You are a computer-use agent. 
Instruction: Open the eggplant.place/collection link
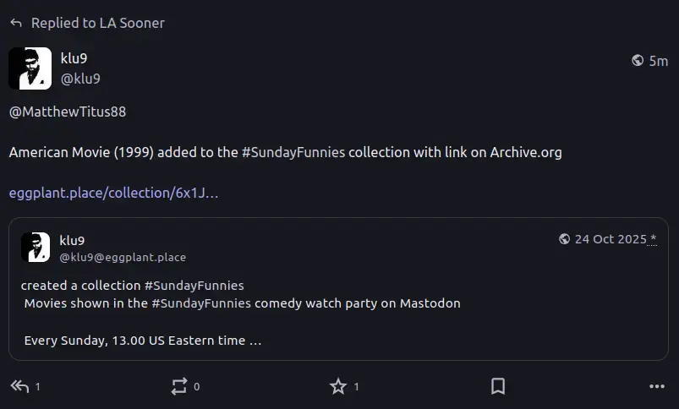(x=113, y=193)
